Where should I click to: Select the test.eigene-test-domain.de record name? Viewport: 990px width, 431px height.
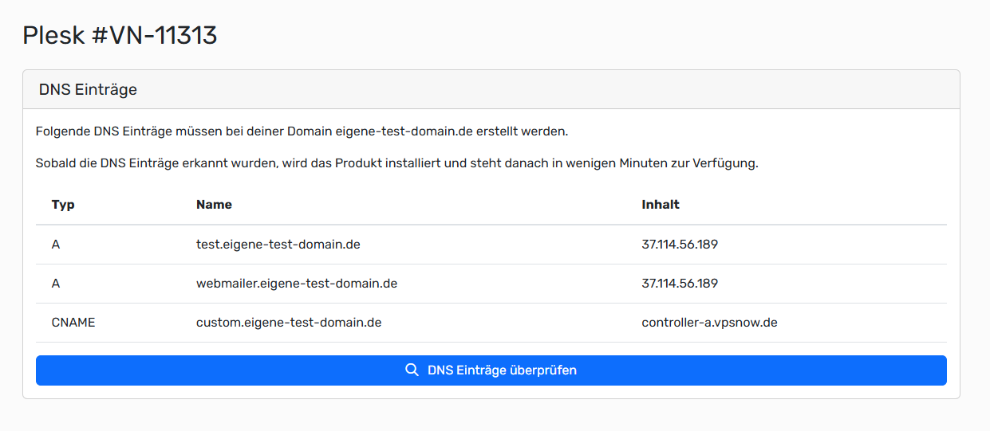point(278,245)
